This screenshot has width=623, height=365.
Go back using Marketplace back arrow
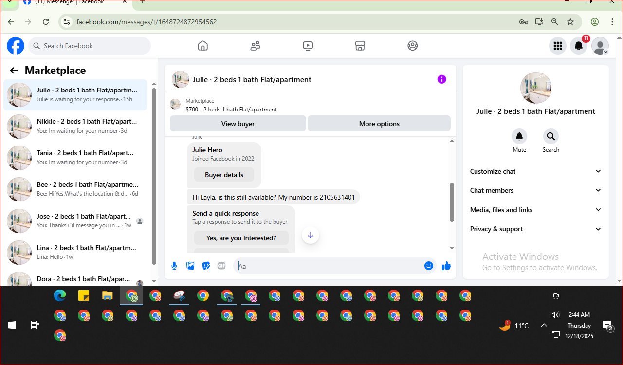click(14, 71)
